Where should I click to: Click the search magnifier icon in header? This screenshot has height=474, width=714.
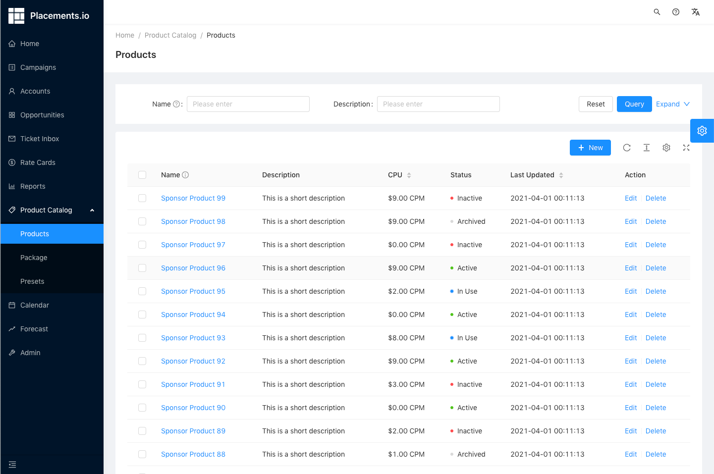pos(657,12)
